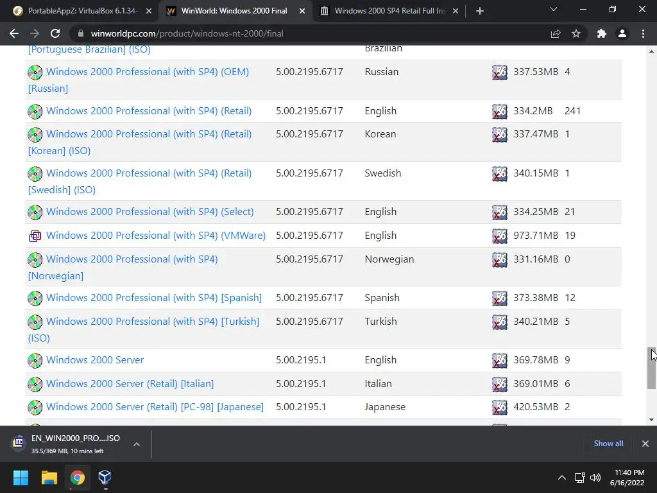Click disc icon beside Windows 2000 Server
This screenshot has height=493, width=657.
[35, 361]
